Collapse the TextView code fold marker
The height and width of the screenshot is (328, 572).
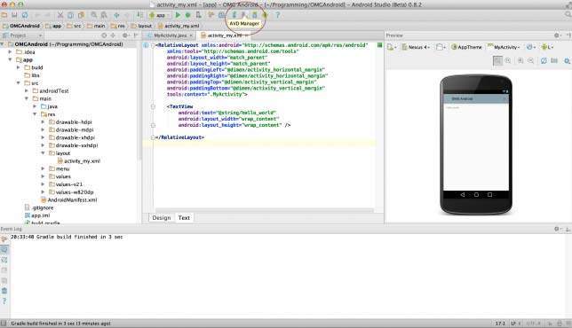pos(153,106)
